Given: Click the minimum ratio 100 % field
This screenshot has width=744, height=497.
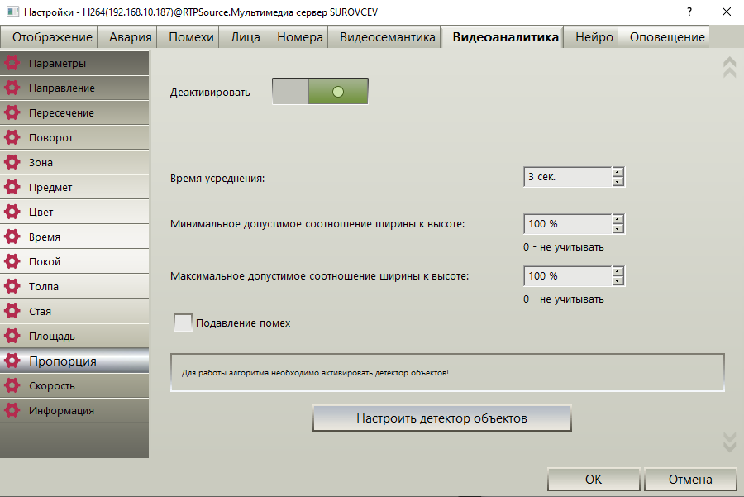Looking at the screenshot, I should point(567,224).
